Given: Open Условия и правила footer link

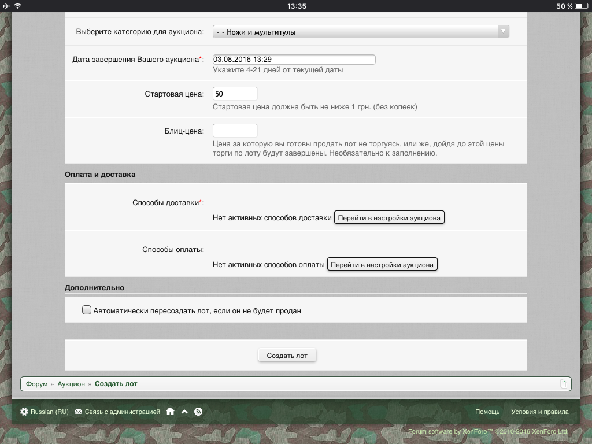Looking at the screenshot, I should pyautogui.click(x=540, y=412).
